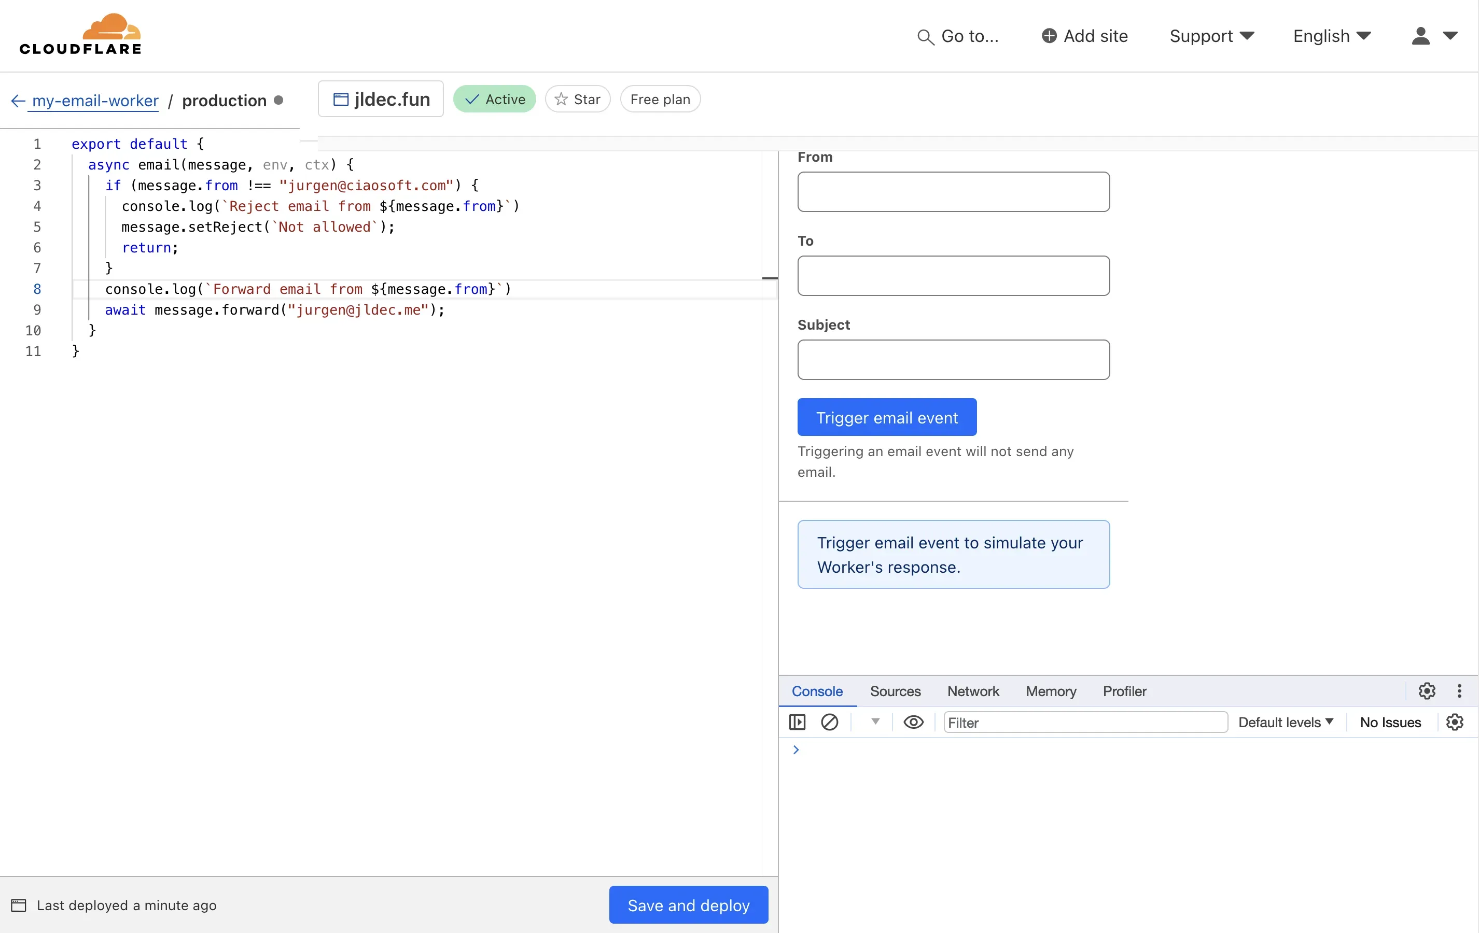Screen dimensions: 1479x933
Task: Click the Active status badge
Action: tap(494, 99)
